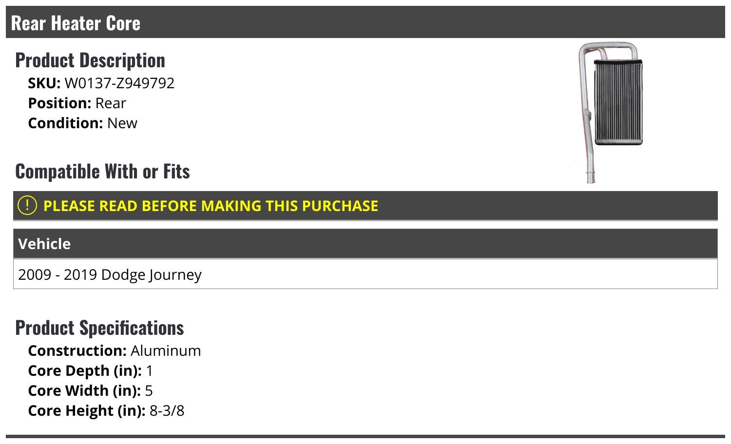The image size is (731, 444).
Task: Open the heater core product image
Action: point(610,113)
